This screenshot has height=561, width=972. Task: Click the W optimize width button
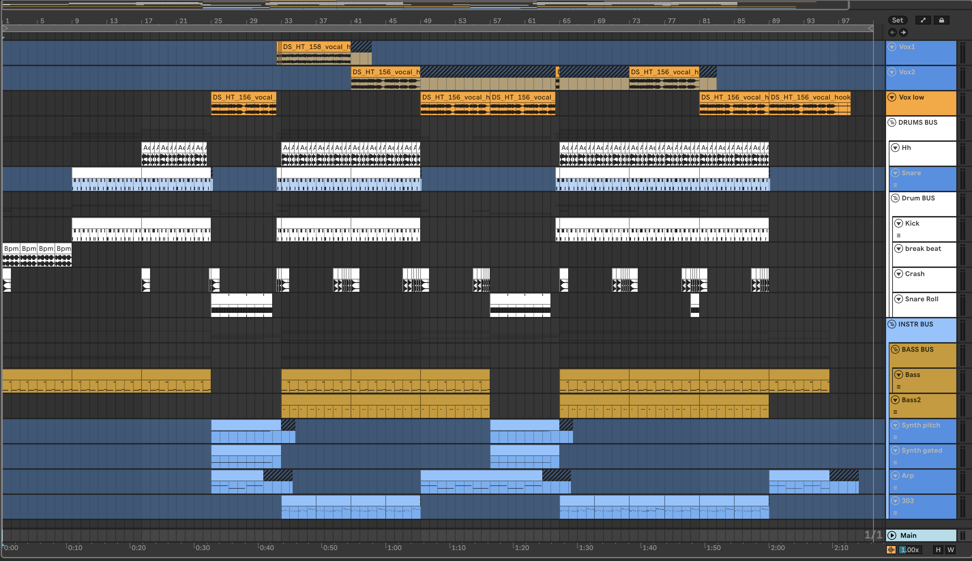coord(951,550)
